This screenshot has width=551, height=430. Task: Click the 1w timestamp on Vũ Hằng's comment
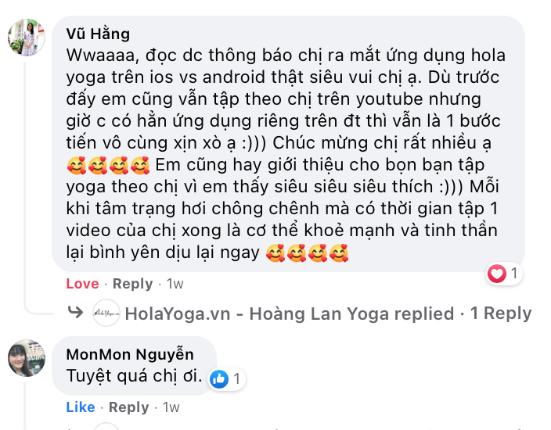point(175,284)
